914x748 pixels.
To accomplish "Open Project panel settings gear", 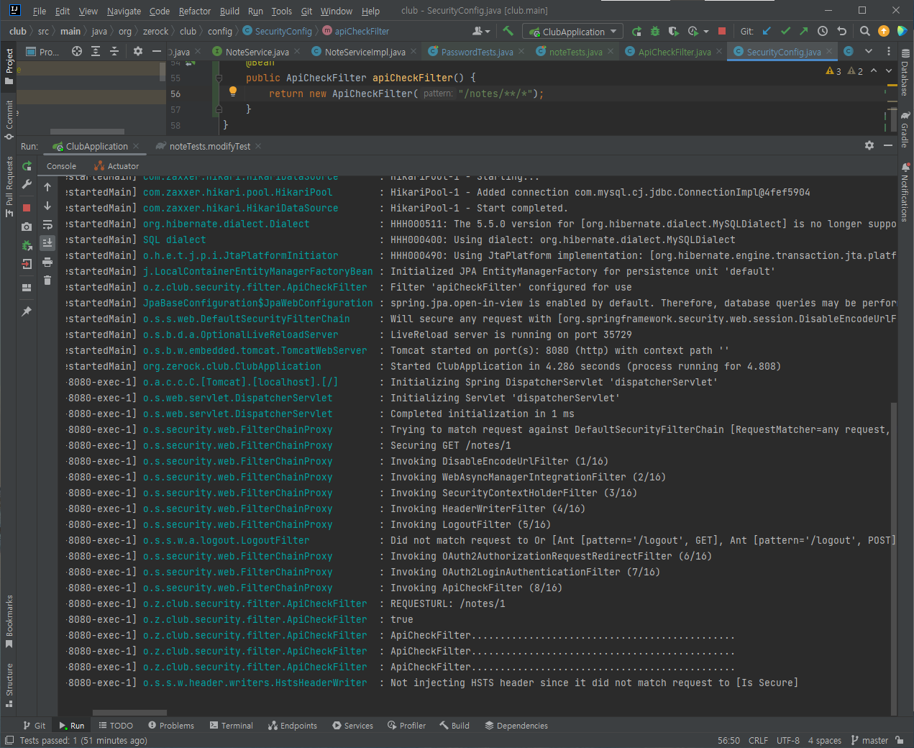I will pos(138,51).
